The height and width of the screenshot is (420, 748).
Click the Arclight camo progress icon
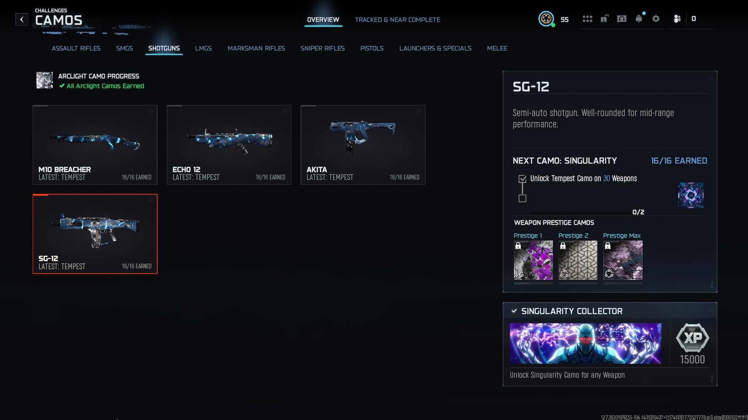pos(44,80)
